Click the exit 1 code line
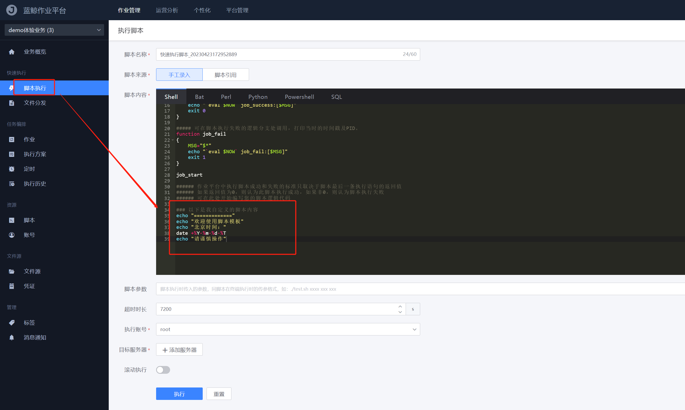The width and height of the screenshot is (685, 410). click(x=197, y=157)
